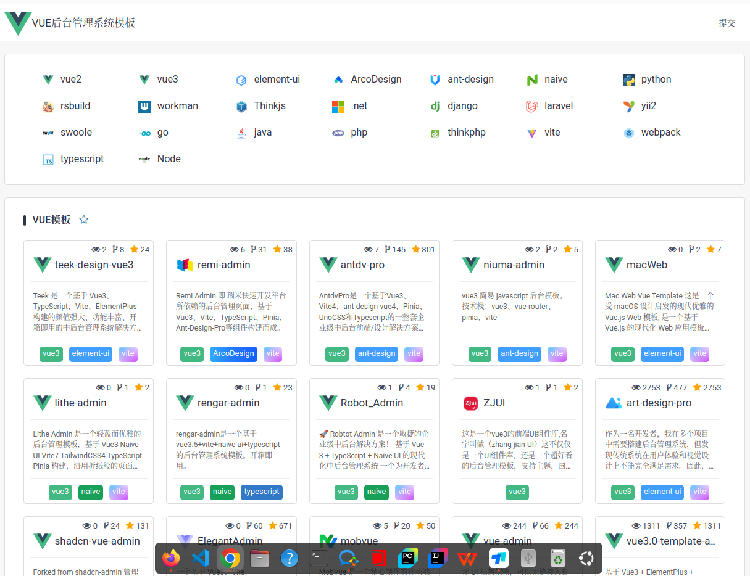Filter by the Node category icon
Image resolution: width=750 pixels, height=576 pixels.
point(144,159)
